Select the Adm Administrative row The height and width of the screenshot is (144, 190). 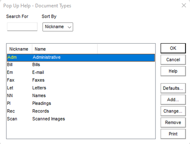[x=81, y=57]
